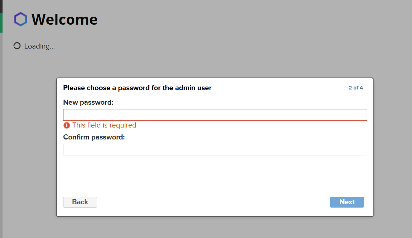Screen dimensions: 412x238
Task: Click the Confirm password label
Action: coord(94,137)
